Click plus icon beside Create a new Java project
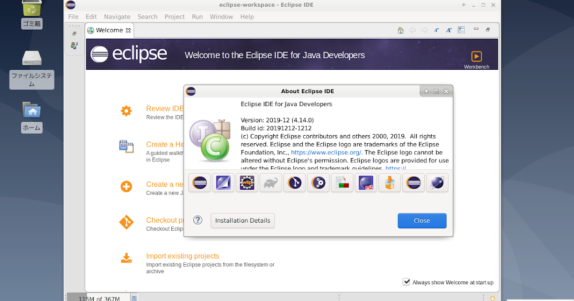 [126, 186]
